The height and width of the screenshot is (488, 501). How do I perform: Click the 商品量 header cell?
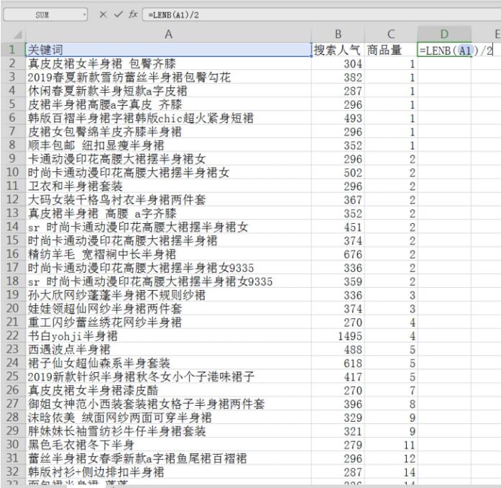pyautogui.click(x=391, y=50)
